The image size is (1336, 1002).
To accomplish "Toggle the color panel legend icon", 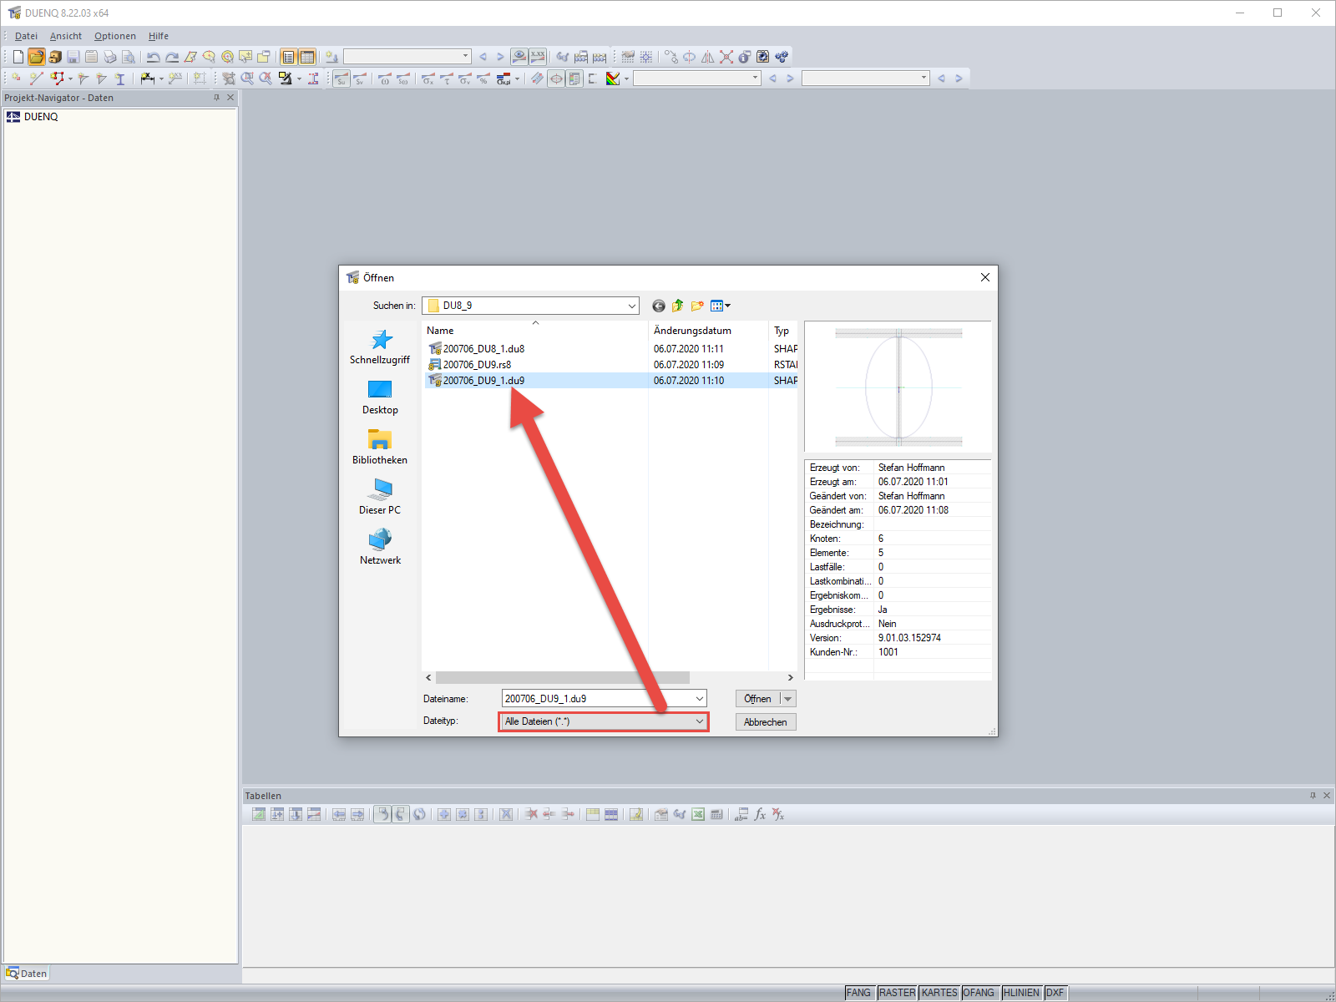I will [574, 78].
